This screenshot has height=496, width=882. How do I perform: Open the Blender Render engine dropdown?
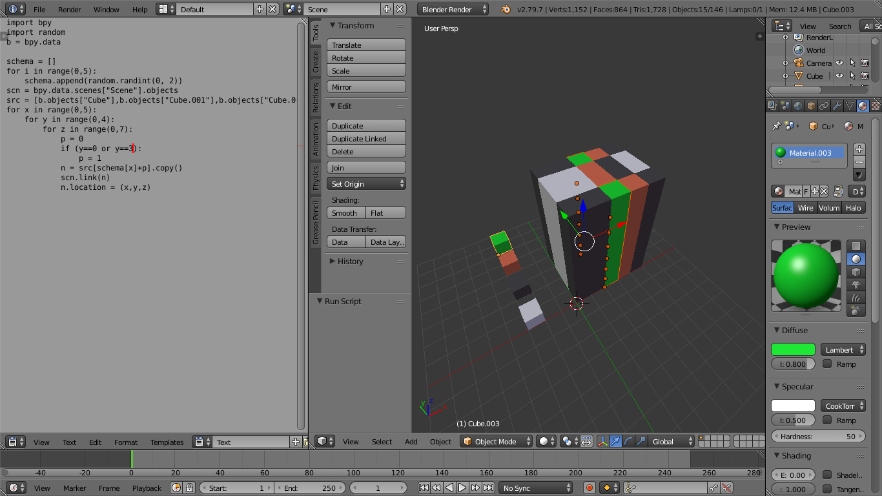(453, 10)
